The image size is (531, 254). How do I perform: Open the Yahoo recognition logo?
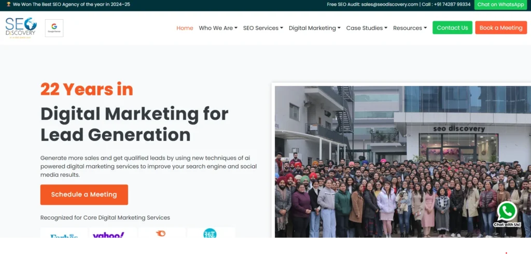(113, 234)
